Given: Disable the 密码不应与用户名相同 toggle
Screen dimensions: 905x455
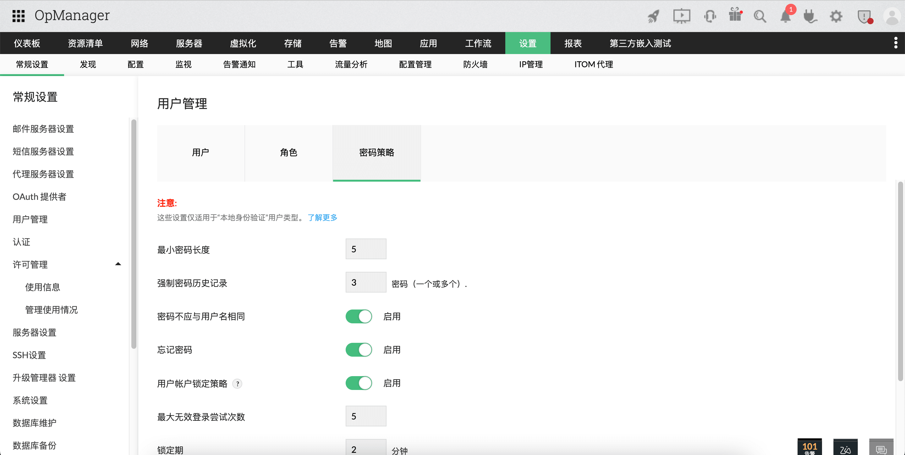Looking at the screenshot, I should [358, 316].
